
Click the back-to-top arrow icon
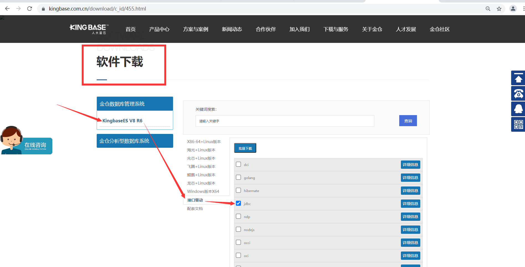pos(518,78)
